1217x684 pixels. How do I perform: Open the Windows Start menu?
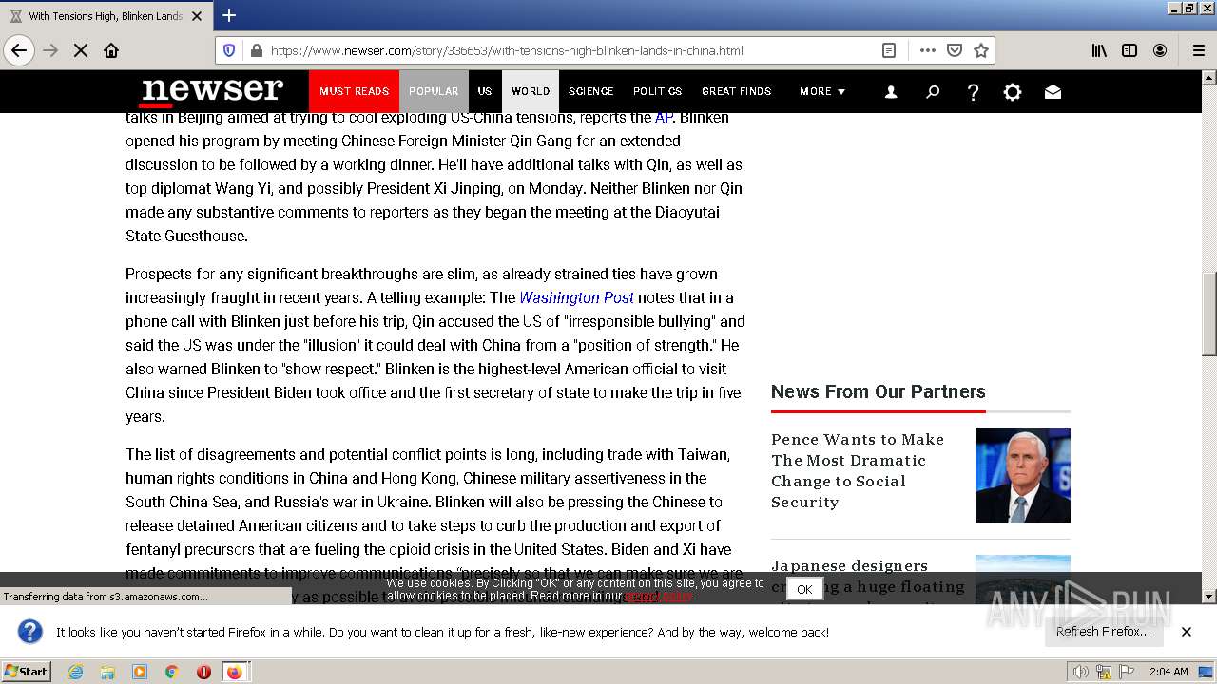click(x=26, y=671)
